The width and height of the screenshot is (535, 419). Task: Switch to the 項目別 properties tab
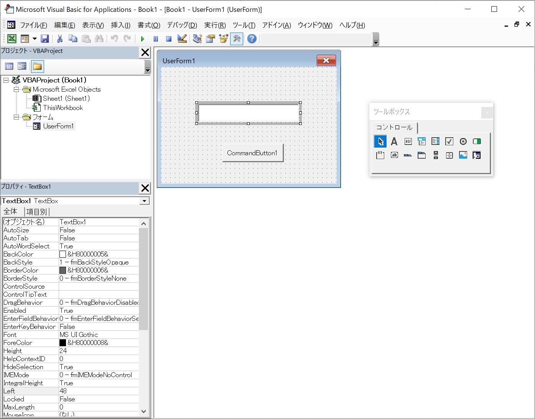tap(36, 212)
